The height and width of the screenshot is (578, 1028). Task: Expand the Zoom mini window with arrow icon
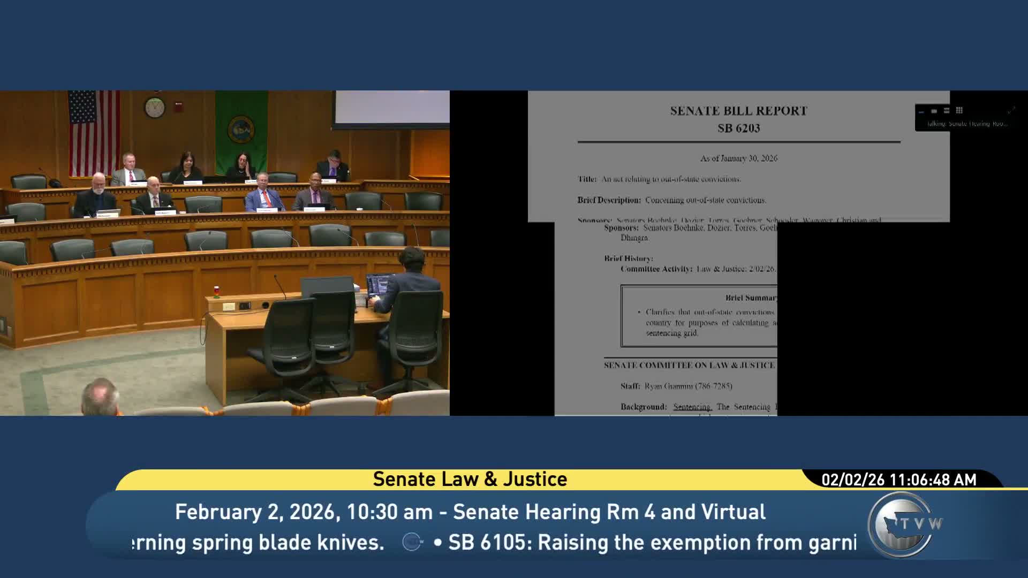coord(1011,111)
